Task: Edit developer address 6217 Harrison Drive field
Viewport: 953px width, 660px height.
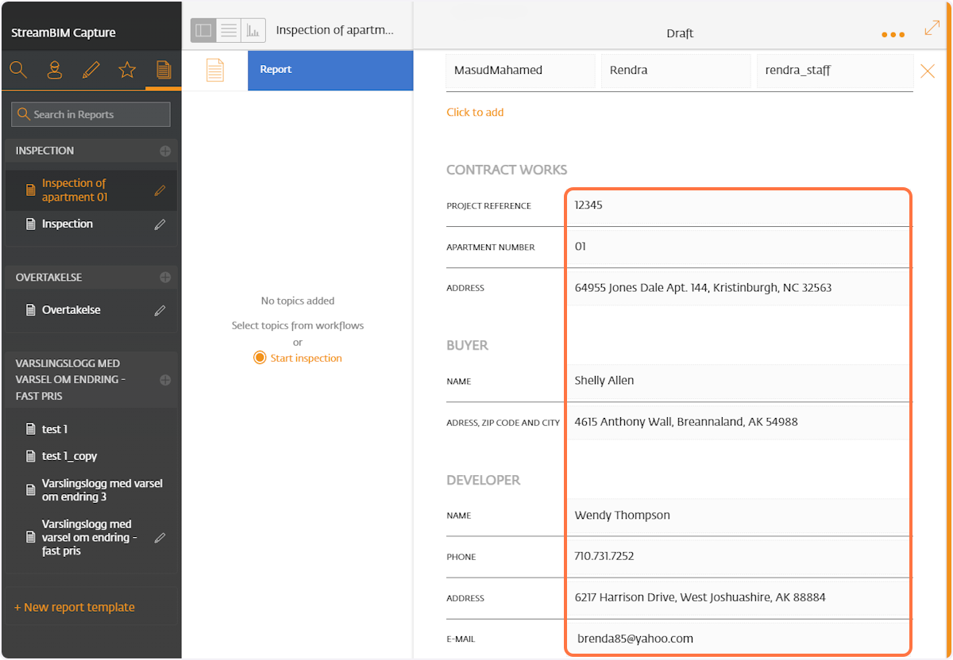Action: point(738,597)
